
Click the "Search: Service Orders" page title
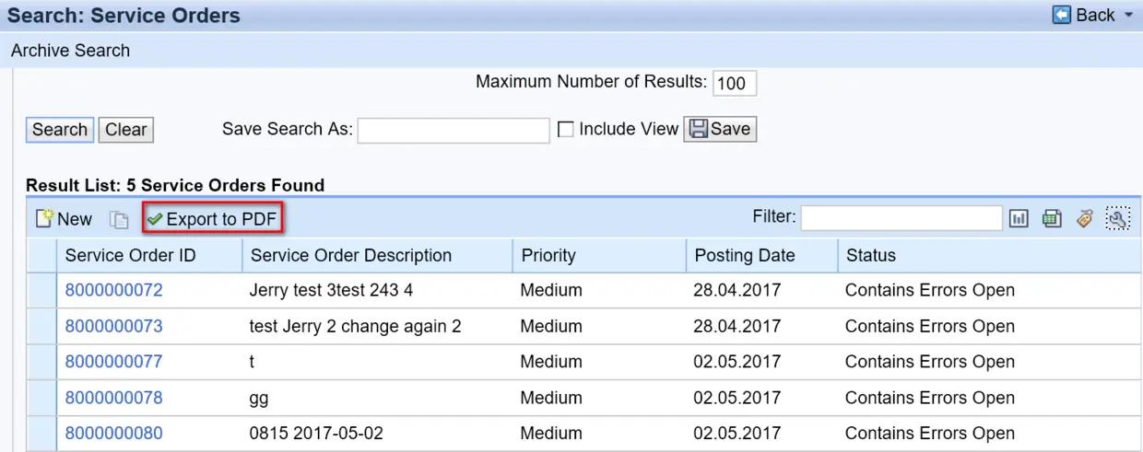(124, 16)
